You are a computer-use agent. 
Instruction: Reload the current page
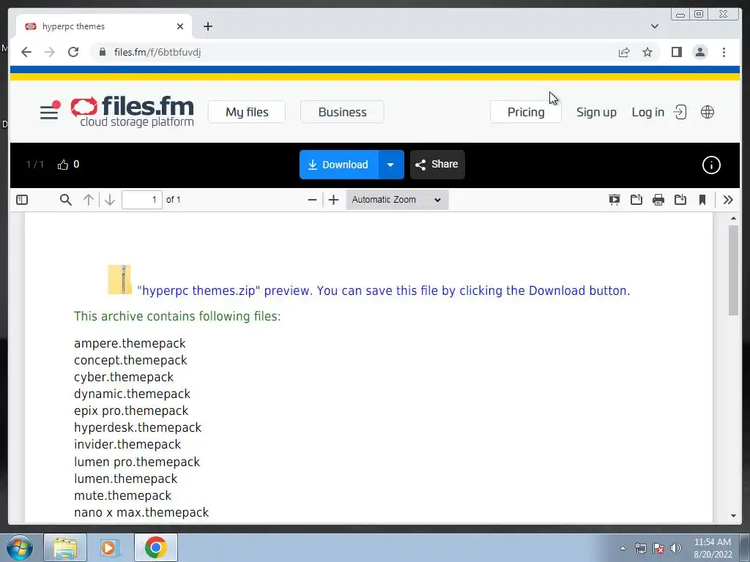point(73,52)
